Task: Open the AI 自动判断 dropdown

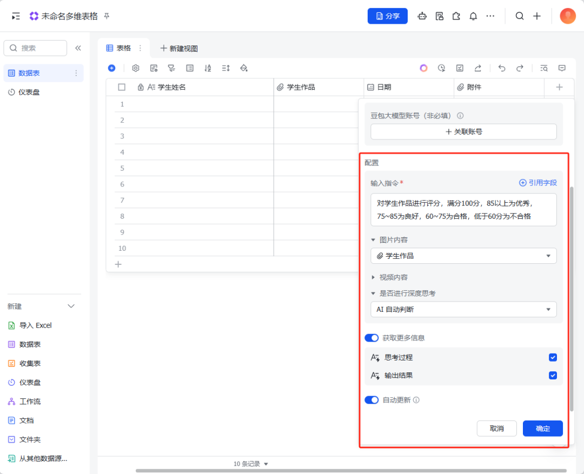Action: click(x=463, y=310)
